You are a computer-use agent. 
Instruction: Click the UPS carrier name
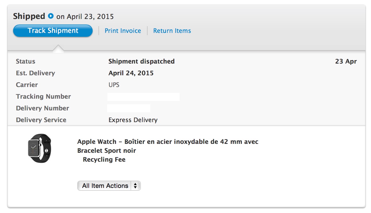(114, 85)
